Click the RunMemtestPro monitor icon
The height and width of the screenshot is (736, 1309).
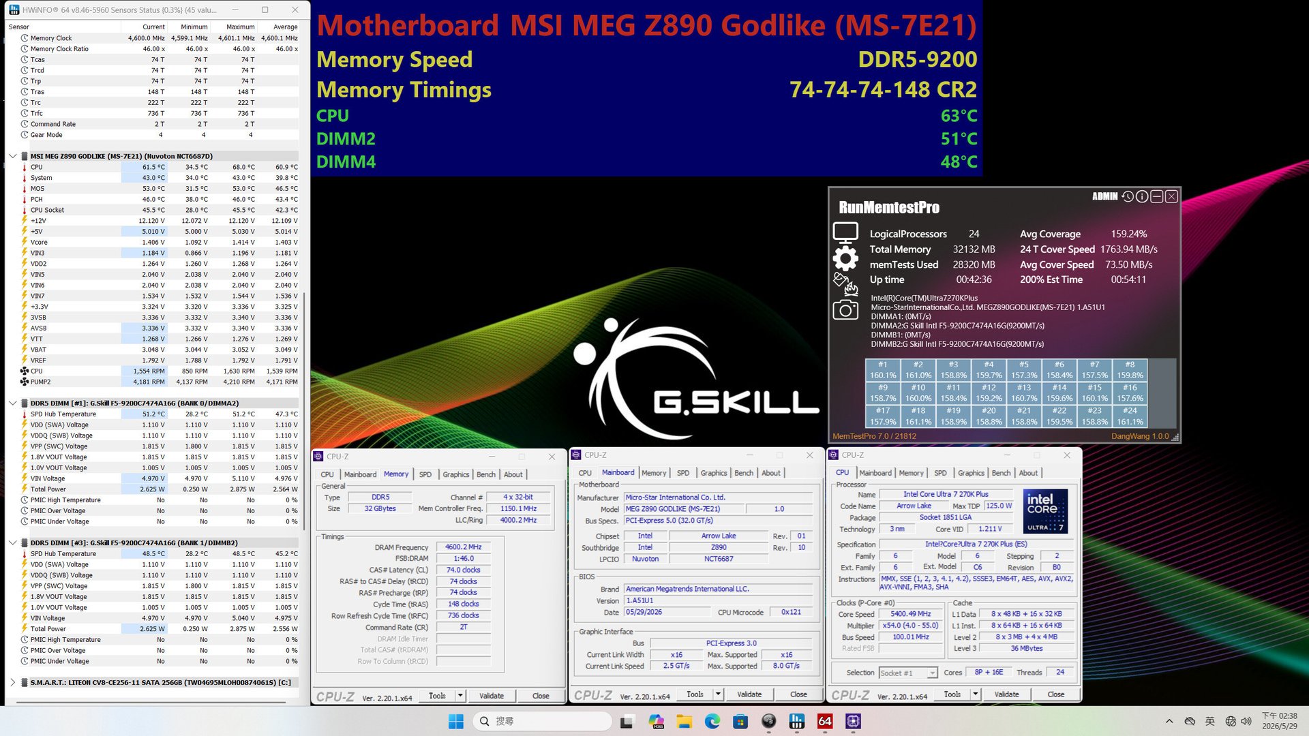pos(845,232)
